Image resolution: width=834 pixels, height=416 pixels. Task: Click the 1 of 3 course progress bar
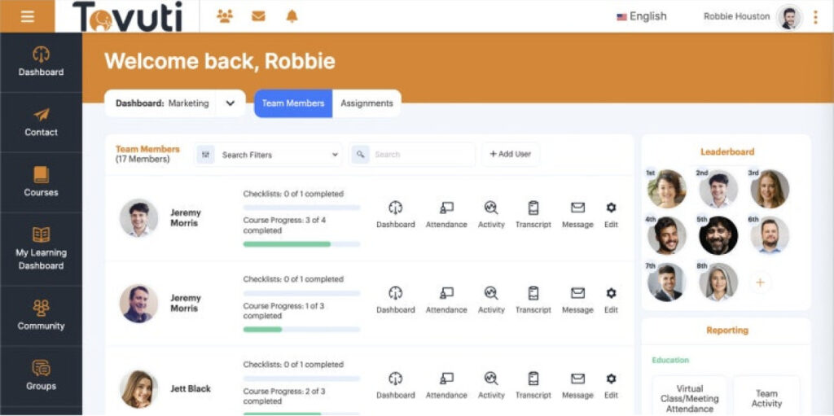301,329
